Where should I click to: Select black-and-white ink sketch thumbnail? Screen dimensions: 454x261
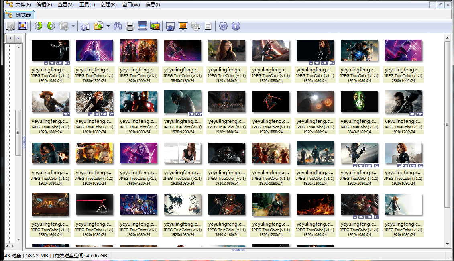(x=182, y=204)
